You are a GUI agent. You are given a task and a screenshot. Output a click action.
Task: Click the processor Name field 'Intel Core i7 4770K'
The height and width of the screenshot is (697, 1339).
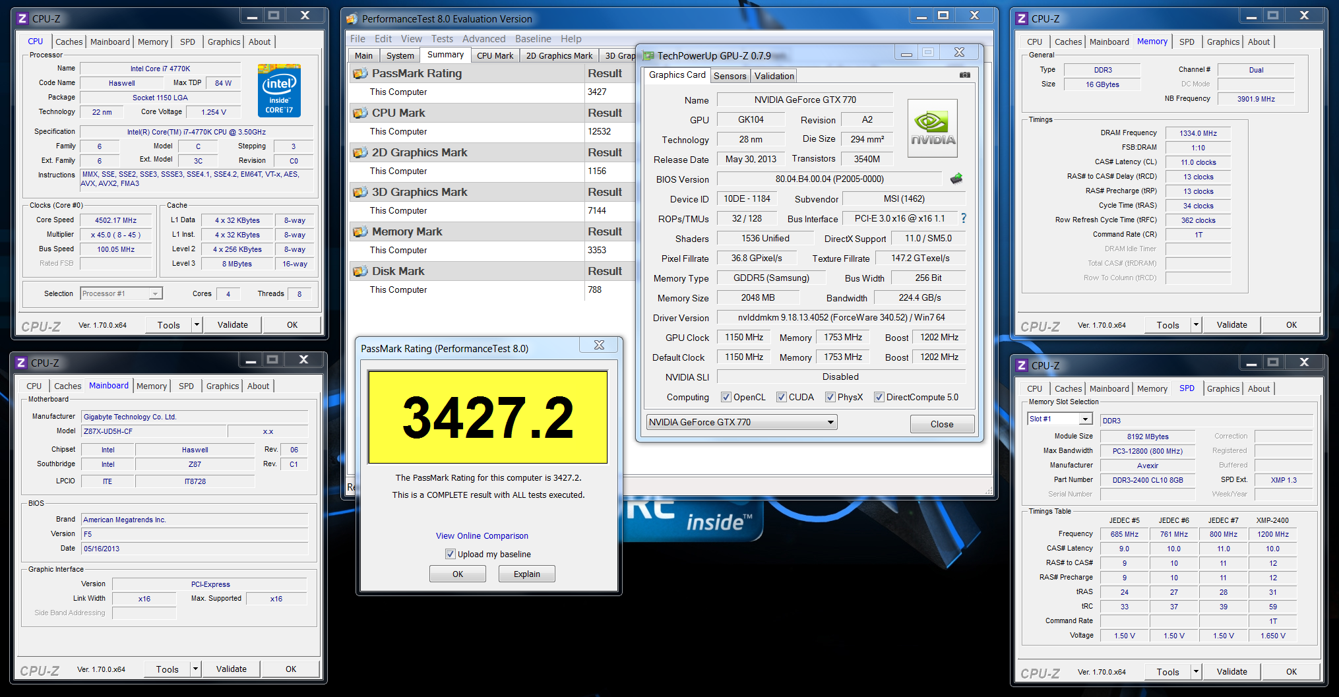(x=160, y=69)
